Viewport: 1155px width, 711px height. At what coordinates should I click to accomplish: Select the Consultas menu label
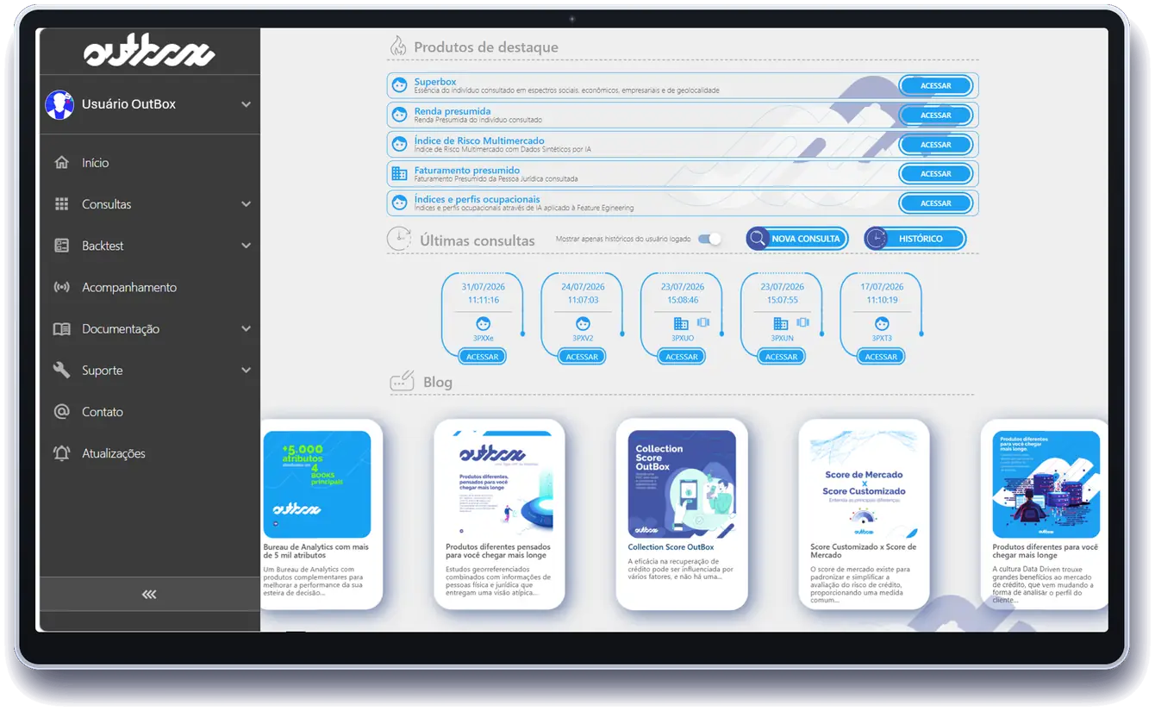tap(107, 204)
